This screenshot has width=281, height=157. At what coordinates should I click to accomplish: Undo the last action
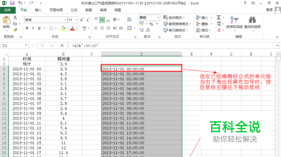pyautogui.click(x=20, y=3)
